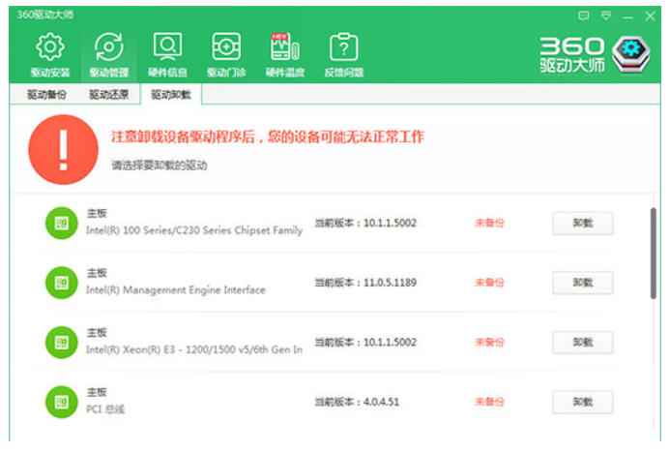Select the 驱动管理 toolbar icon

[x=108, y=48]
